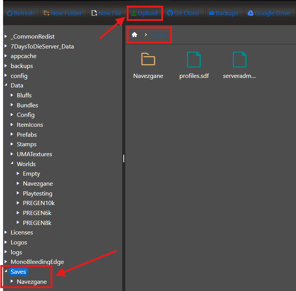Expand the Config subfolder arrow under Data
The height and width of the screenshot is (291, 296).
coord(12,115)
